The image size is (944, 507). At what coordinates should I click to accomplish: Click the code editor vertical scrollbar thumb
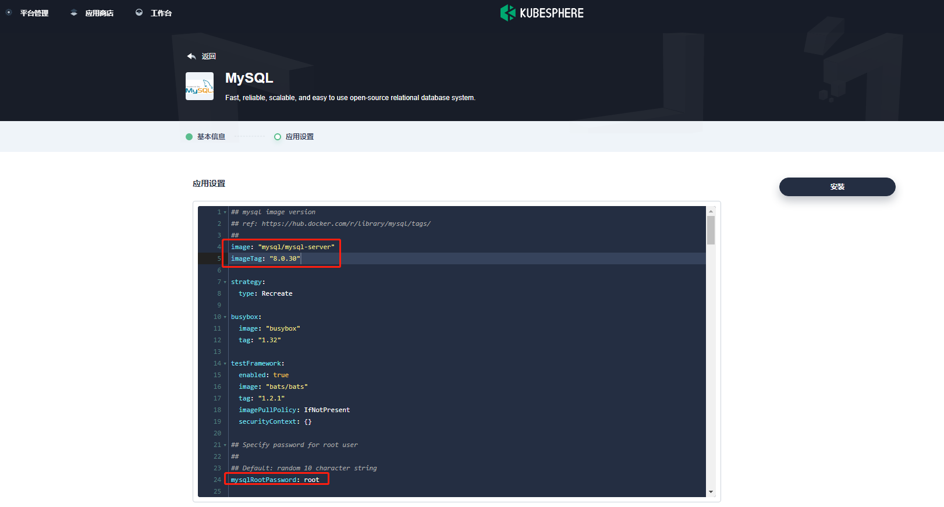711,230
